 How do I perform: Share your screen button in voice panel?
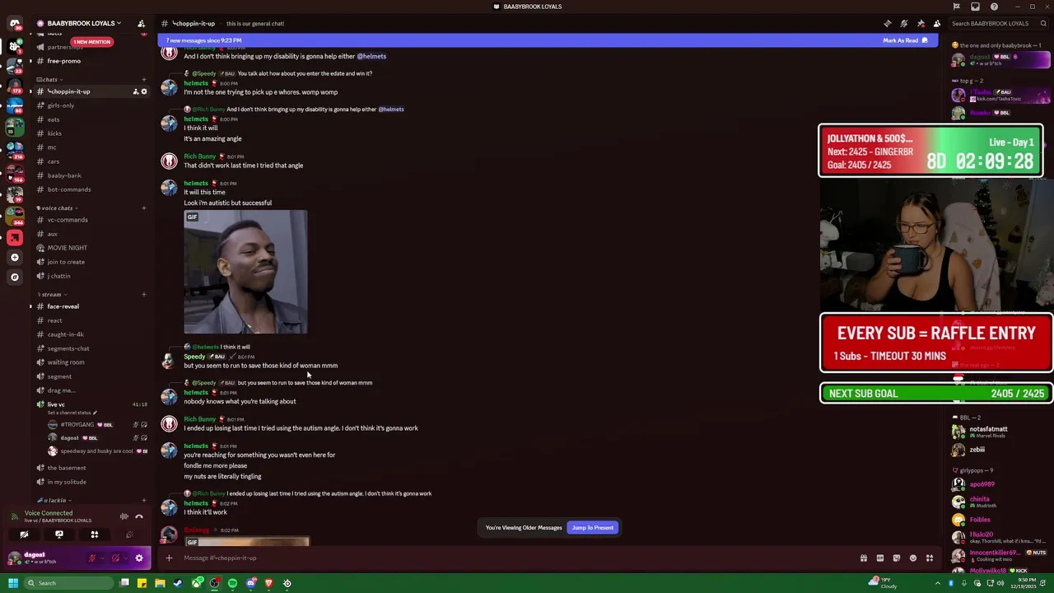pyautogui.click(x=59, y=535)
